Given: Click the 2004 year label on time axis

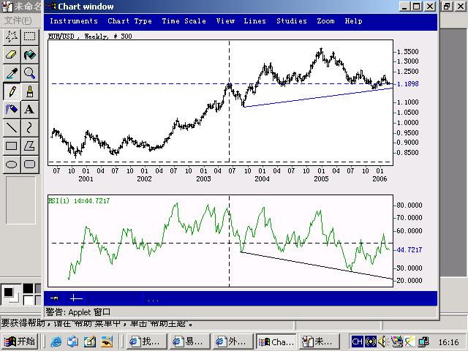Looking at the screenshot, I should [x=262, y=178].
